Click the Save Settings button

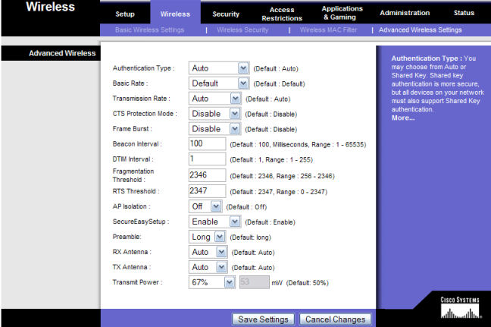pyautogui.click(x=263, y=319)
